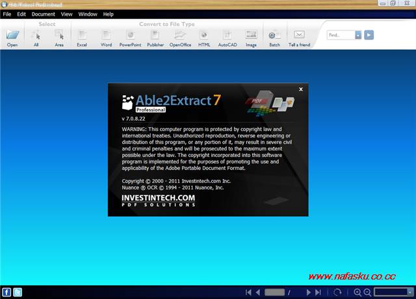This screenshot has height=299, width=416.
Task: Open the Help menu
Action: 109,14
